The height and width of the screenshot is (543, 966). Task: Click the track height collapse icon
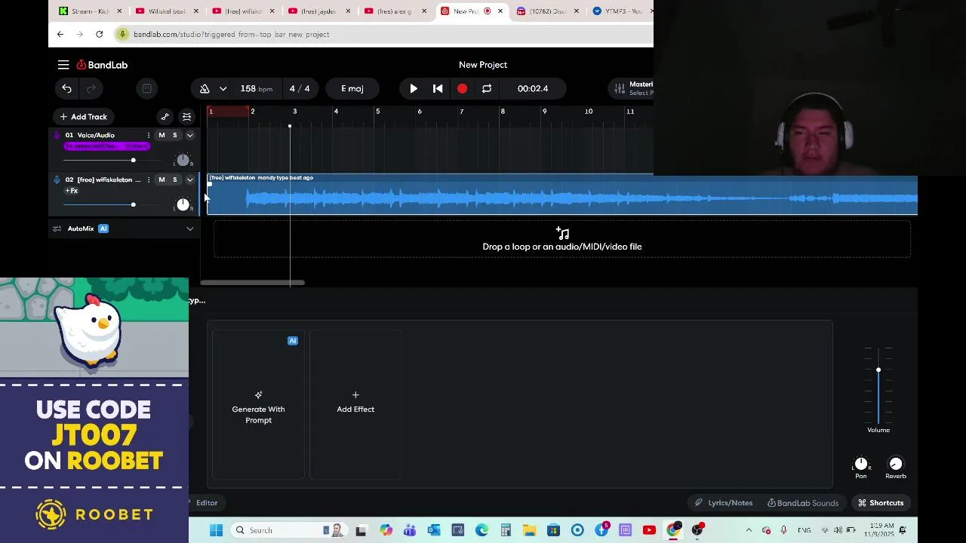click(x=186, y=117)
